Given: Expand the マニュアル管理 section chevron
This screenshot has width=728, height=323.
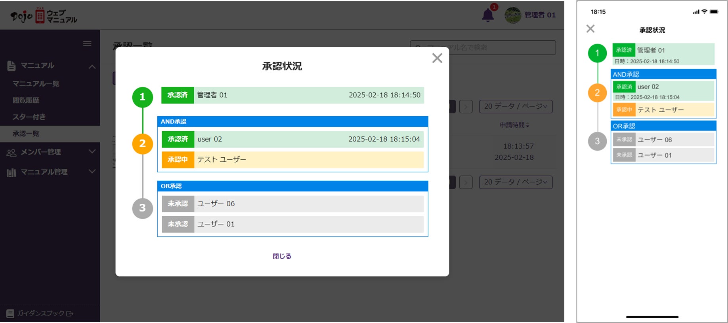Looking at the screenshot, I should click(92, 172).
